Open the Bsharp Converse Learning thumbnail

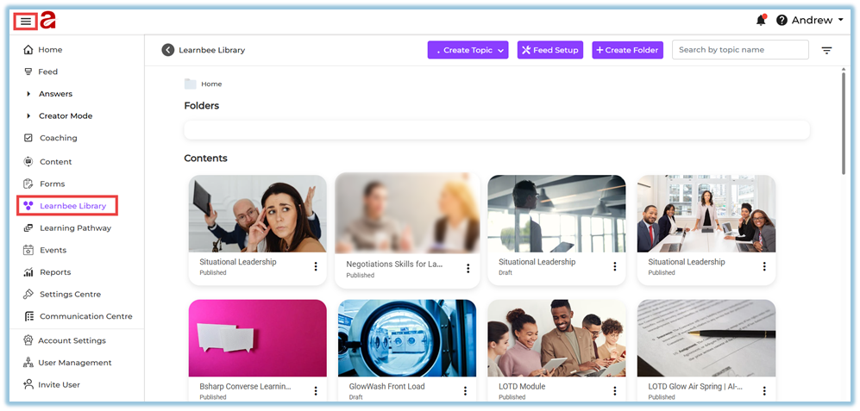[257, 338]
